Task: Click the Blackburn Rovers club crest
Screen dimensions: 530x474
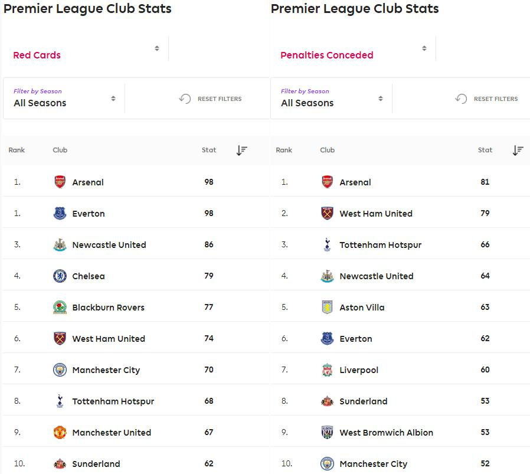Action: tap(60, 308)
